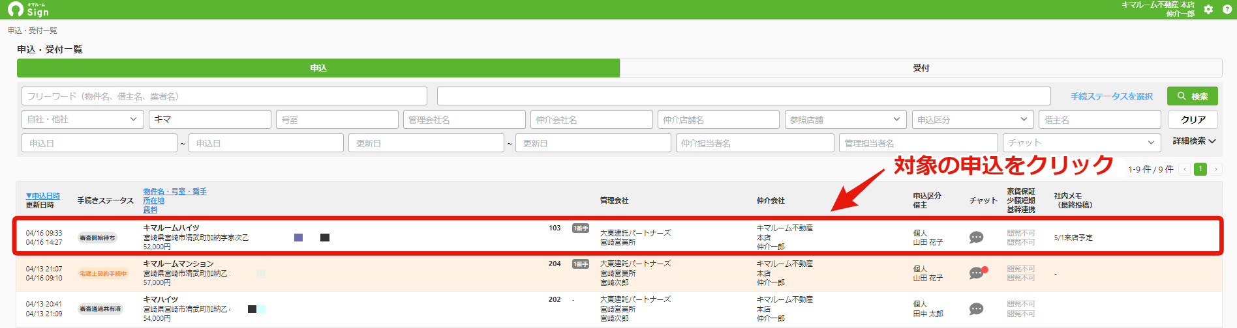1237x328 pixels.
Task: Click the first 更新日 start date field
Action: coord(427,143)
